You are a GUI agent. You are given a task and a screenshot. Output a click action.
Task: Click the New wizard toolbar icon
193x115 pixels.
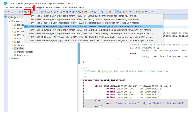[5, 12]
